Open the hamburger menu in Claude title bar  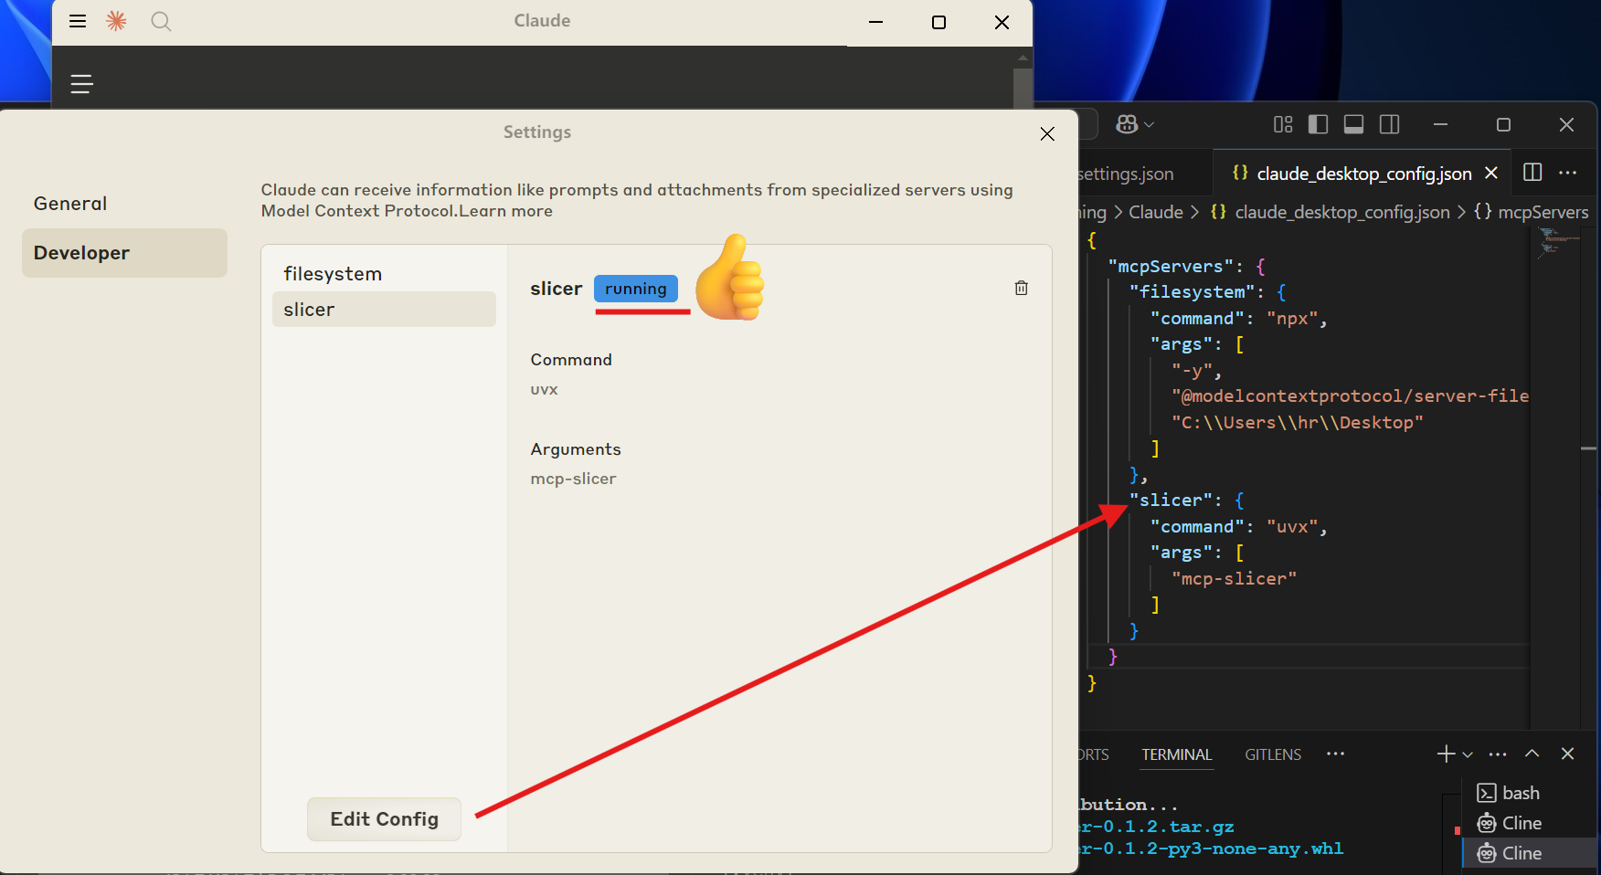[x=78, y=21]
